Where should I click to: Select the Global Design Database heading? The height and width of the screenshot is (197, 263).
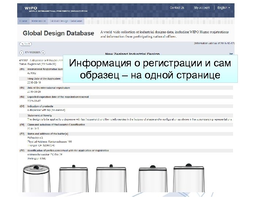[x=58, y=33]
